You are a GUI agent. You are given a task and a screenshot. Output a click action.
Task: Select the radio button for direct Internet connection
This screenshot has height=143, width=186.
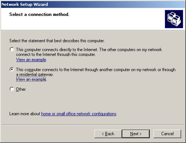coord(12,49)
